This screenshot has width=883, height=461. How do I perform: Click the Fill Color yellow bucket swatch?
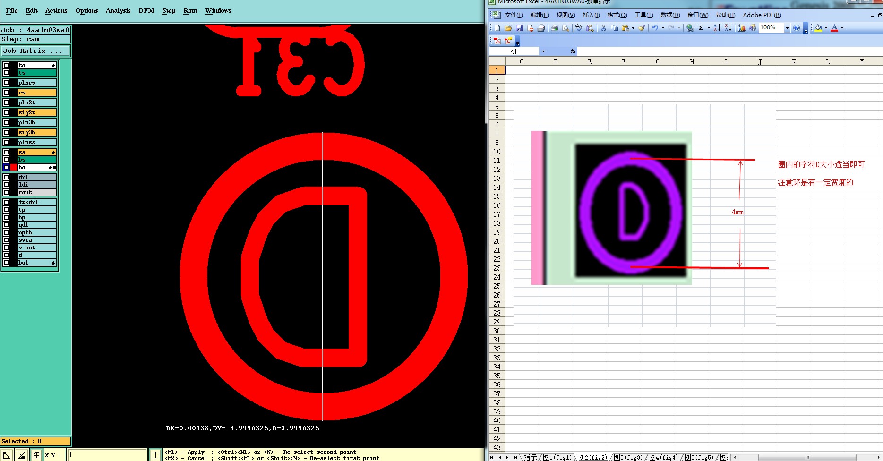click(818, 28)
